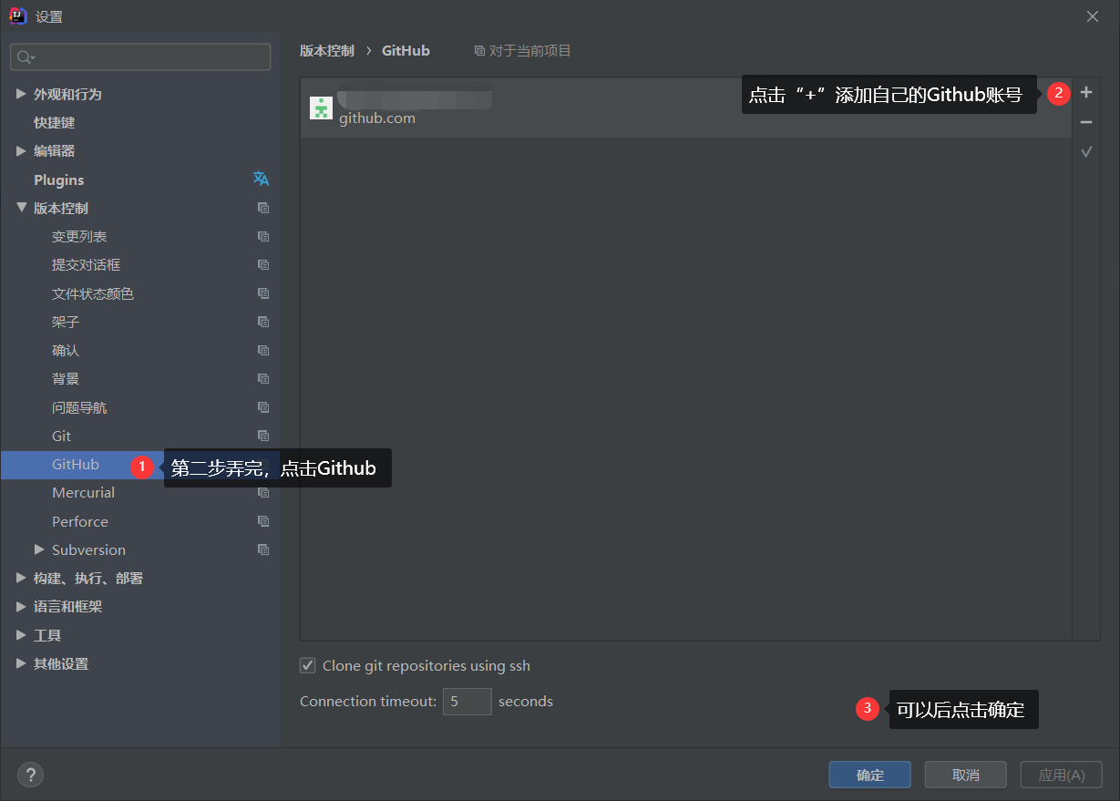The image size is (1120, 801).
Task: Click the minus icon to remove account
Action: (x=1085, y=122)
